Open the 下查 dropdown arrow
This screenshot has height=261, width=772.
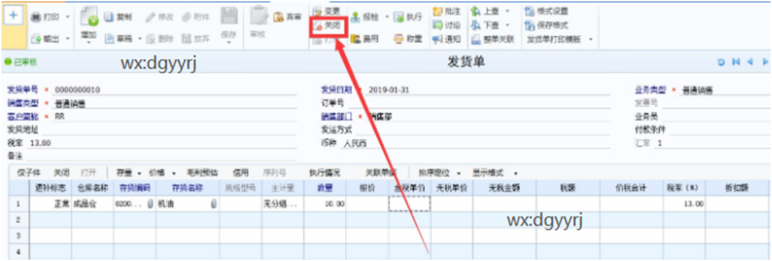(507, 25)
